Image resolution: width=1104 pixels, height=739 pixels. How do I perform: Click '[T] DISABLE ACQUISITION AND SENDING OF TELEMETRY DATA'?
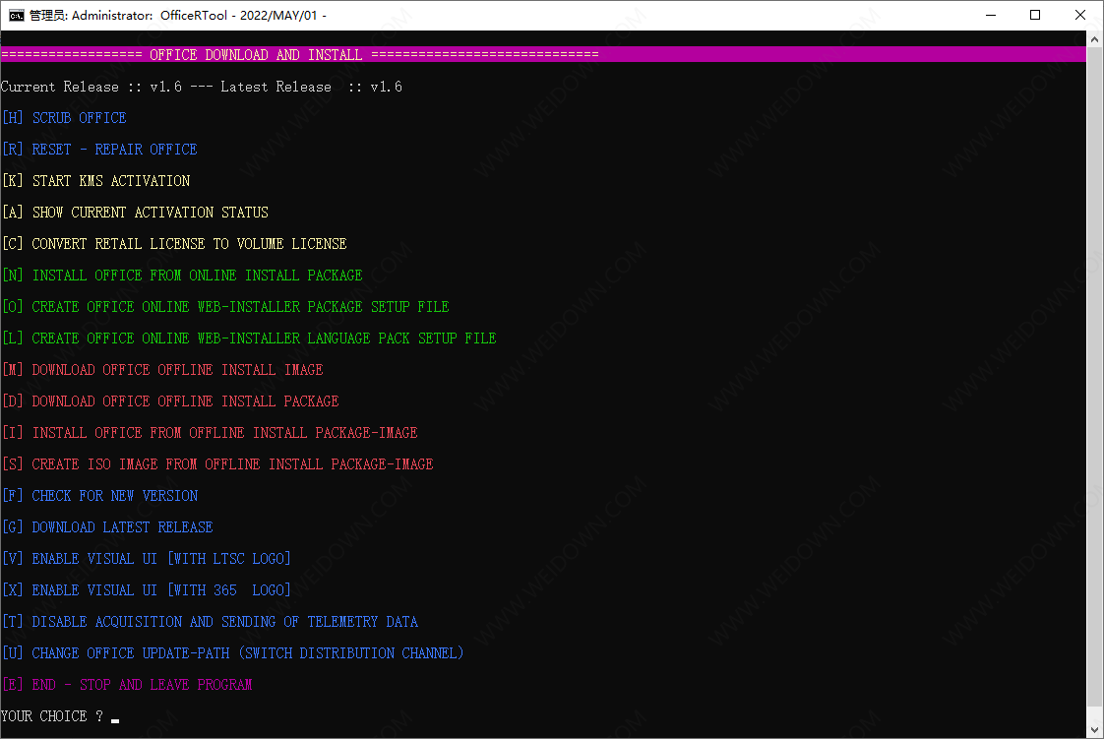tap(210, 622)
